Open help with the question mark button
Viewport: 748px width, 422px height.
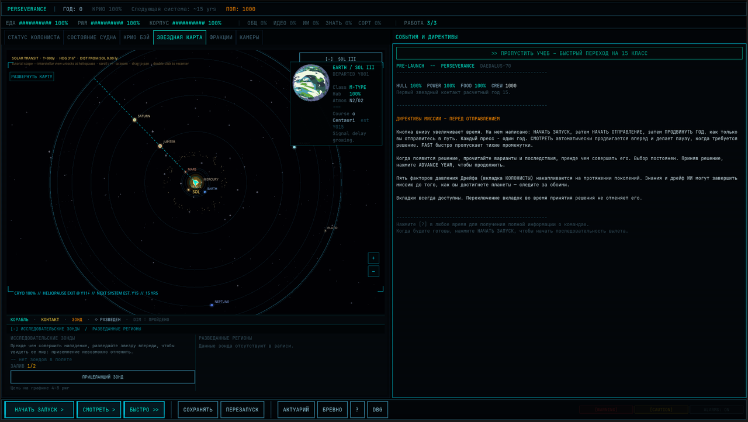click(357, 410)
